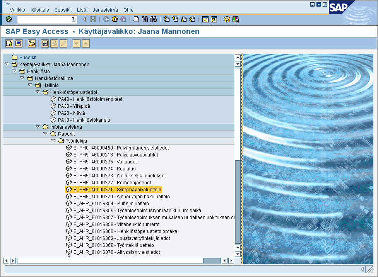This screenshot has width=378, height=277.
Task: Select PA40 - Henkilöstötoimenpiteet transaction
Action: [90, 99]
